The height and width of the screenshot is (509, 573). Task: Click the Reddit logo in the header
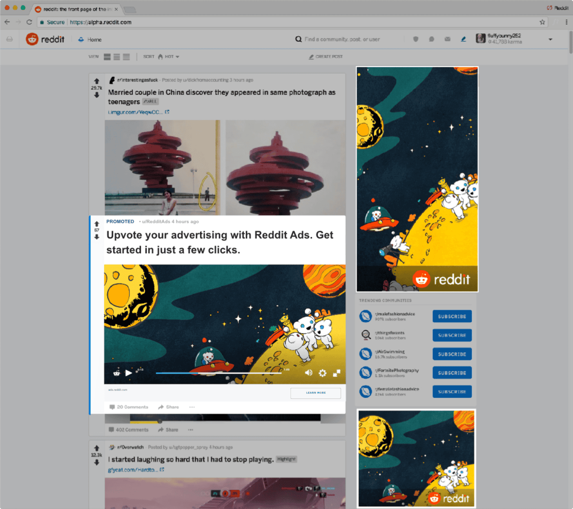coord(45,39)
